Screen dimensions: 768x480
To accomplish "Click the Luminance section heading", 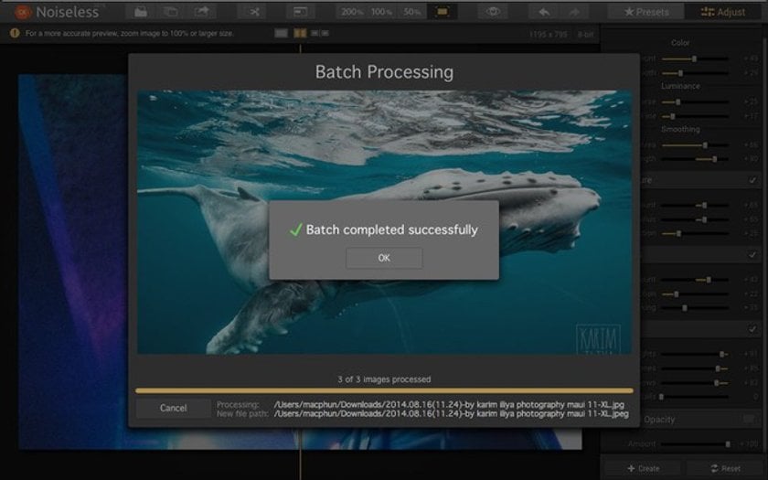I will (680, 86).
